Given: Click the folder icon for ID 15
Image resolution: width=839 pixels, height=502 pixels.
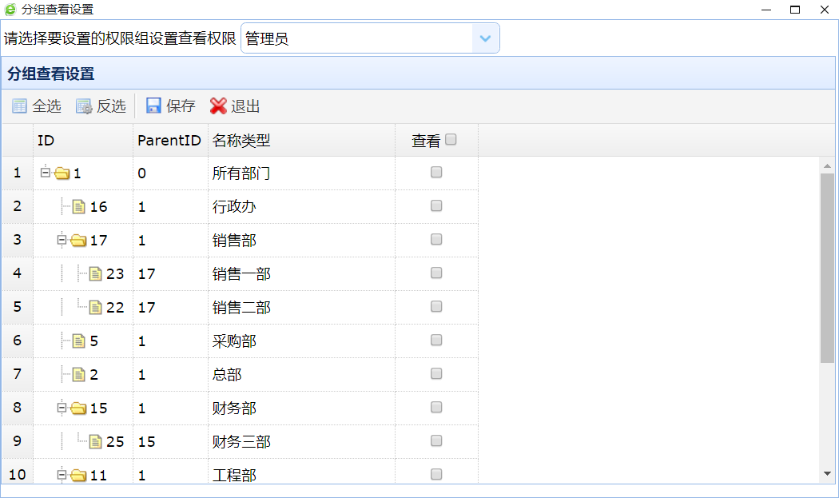Looking at the screenshot, I should click(78, 408).
